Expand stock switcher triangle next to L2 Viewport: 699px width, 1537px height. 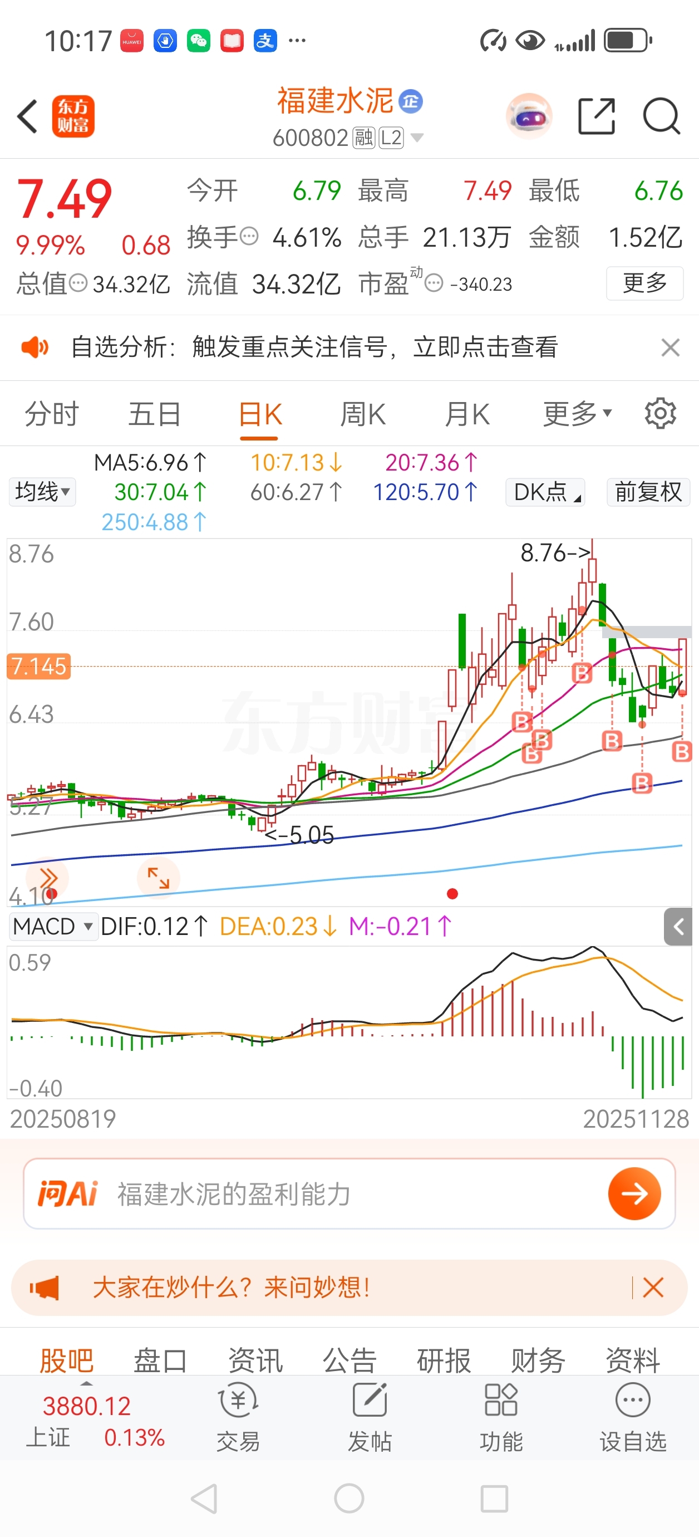point(417,138)
